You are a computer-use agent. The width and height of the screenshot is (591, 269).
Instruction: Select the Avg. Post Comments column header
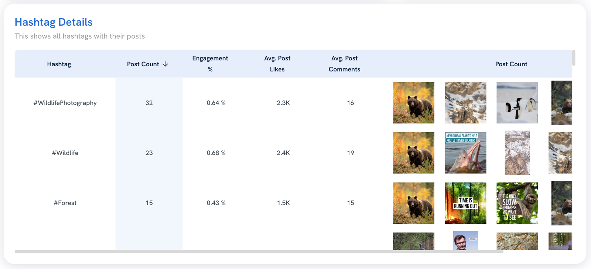pyautogui.click(x=344, y=64)
